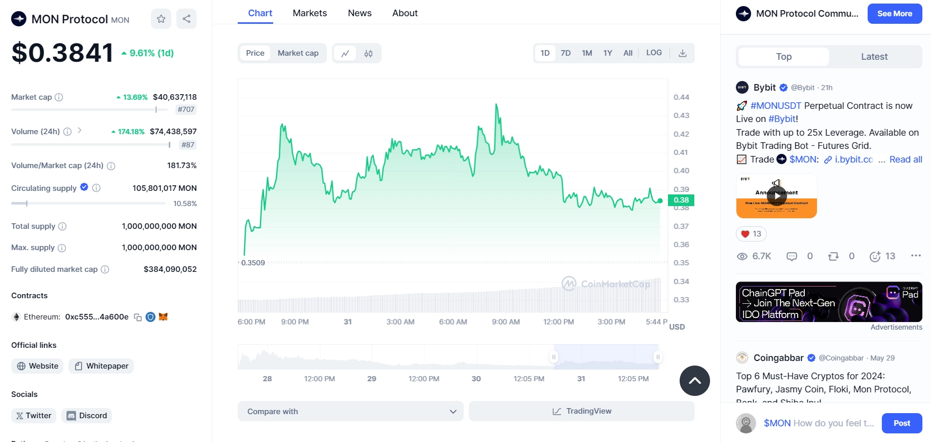Image resolution: width=931 pixels, height=442 pixels.
Task: Switch to the candlestick chart icon
Action: tap(368, 53)
